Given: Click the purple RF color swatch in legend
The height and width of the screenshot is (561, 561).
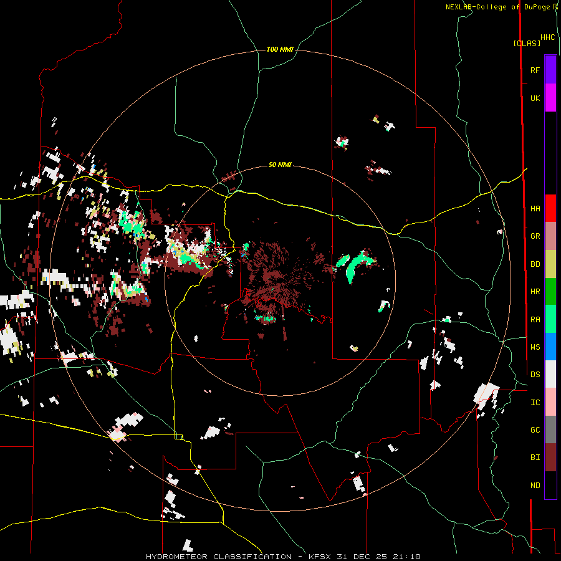Looking at the screenshot, I should [550, 70].
